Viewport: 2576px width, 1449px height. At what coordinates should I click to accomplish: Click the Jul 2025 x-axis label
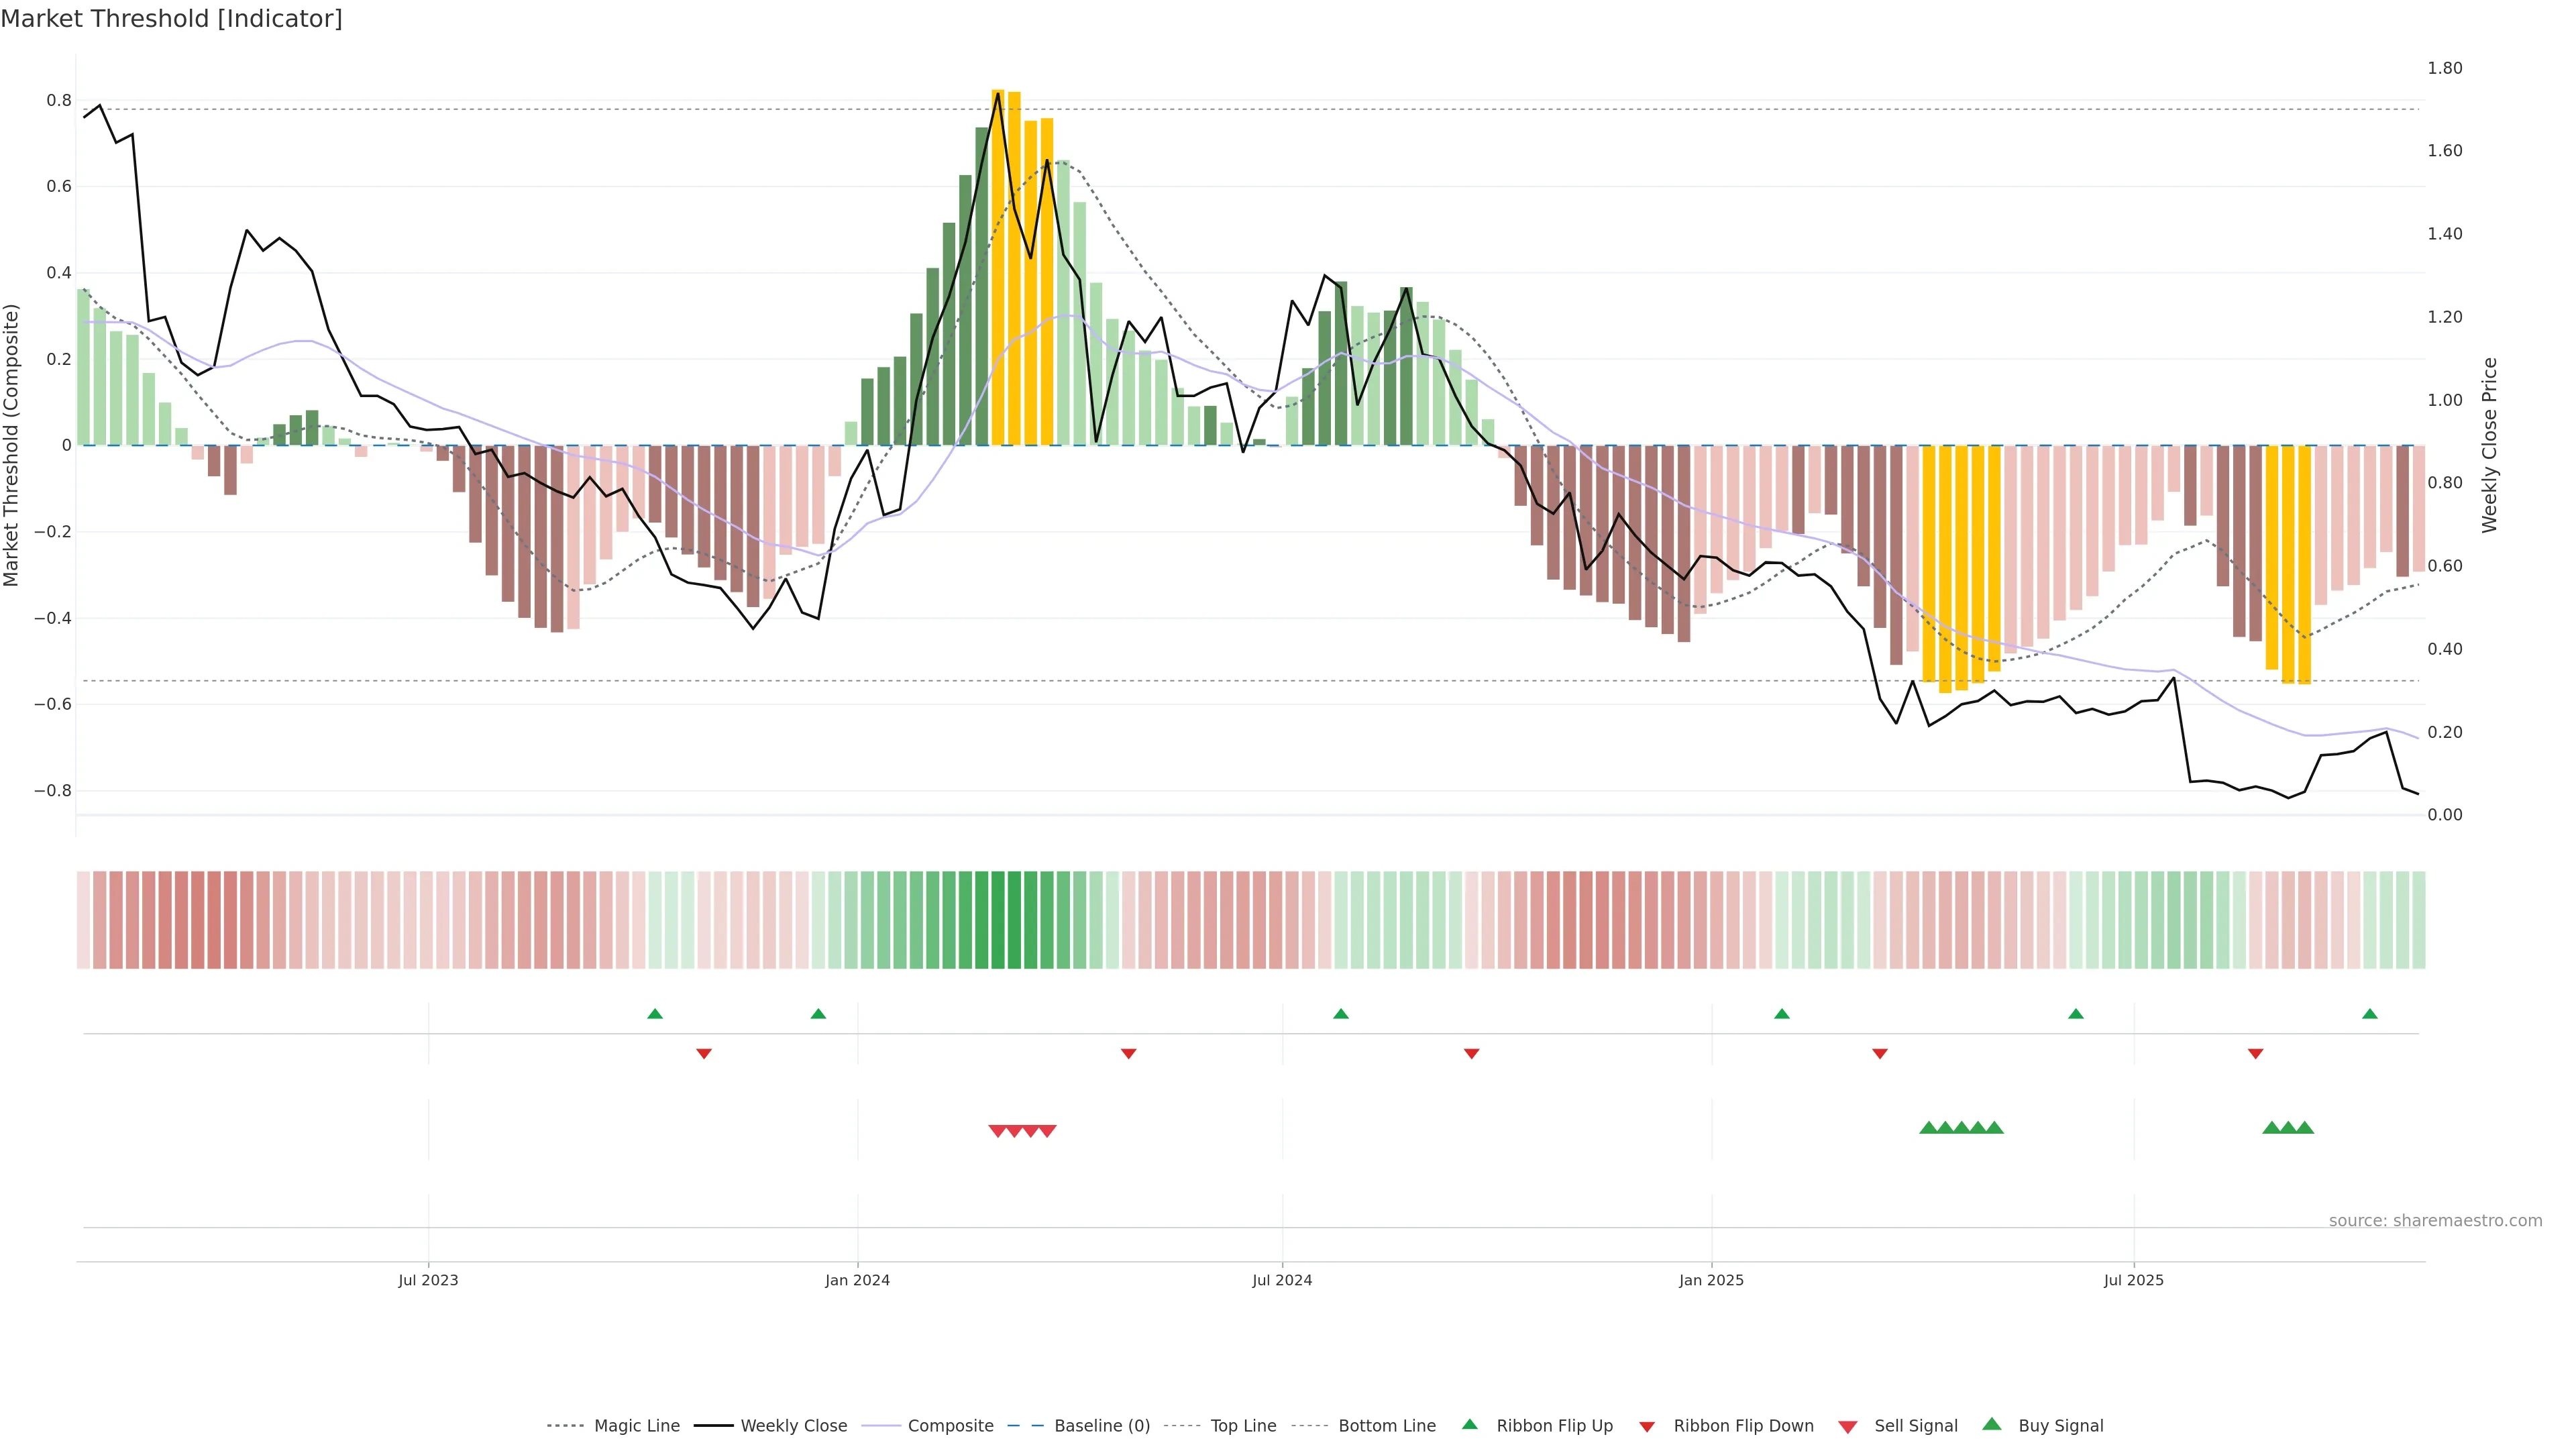pos(2133,1280)
